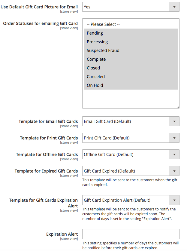
Task: Click the 'Expiration Alert' field label
Action: point(62,234)
